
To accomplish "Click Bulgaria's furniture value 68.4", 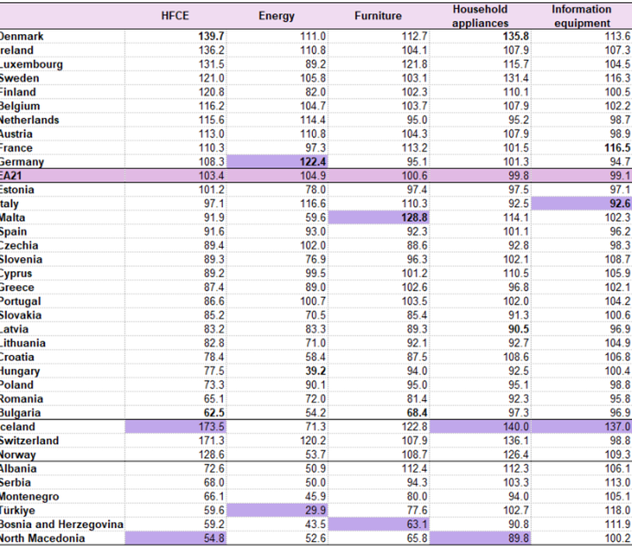I will coord(417,413).
